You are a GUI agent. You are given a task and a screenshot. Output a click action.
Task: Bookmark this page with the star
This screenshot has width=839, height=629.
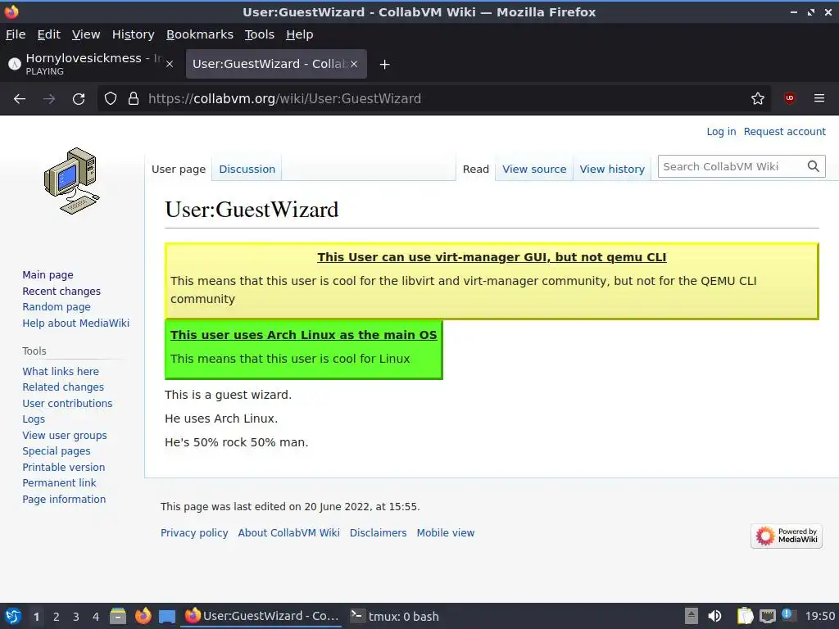pyautogui.click(x=758, y=98)
